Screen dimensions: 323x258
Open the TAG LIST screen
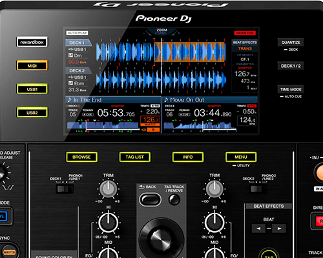[135, 157]
